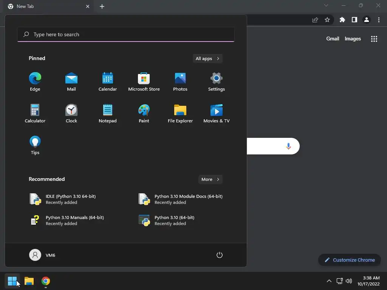Open Gmail link
This screenshot has width=387, height=290.
pyautogui.click(x=333, y=39)
